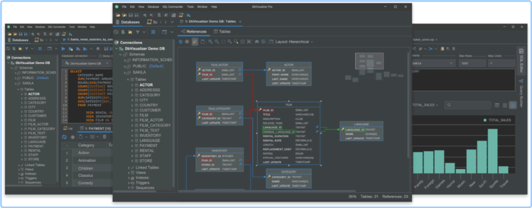The image size is (532, 208).
Task: Click the blue grid icon in front Databases toolbar
Action: click(x=153, y=32)
